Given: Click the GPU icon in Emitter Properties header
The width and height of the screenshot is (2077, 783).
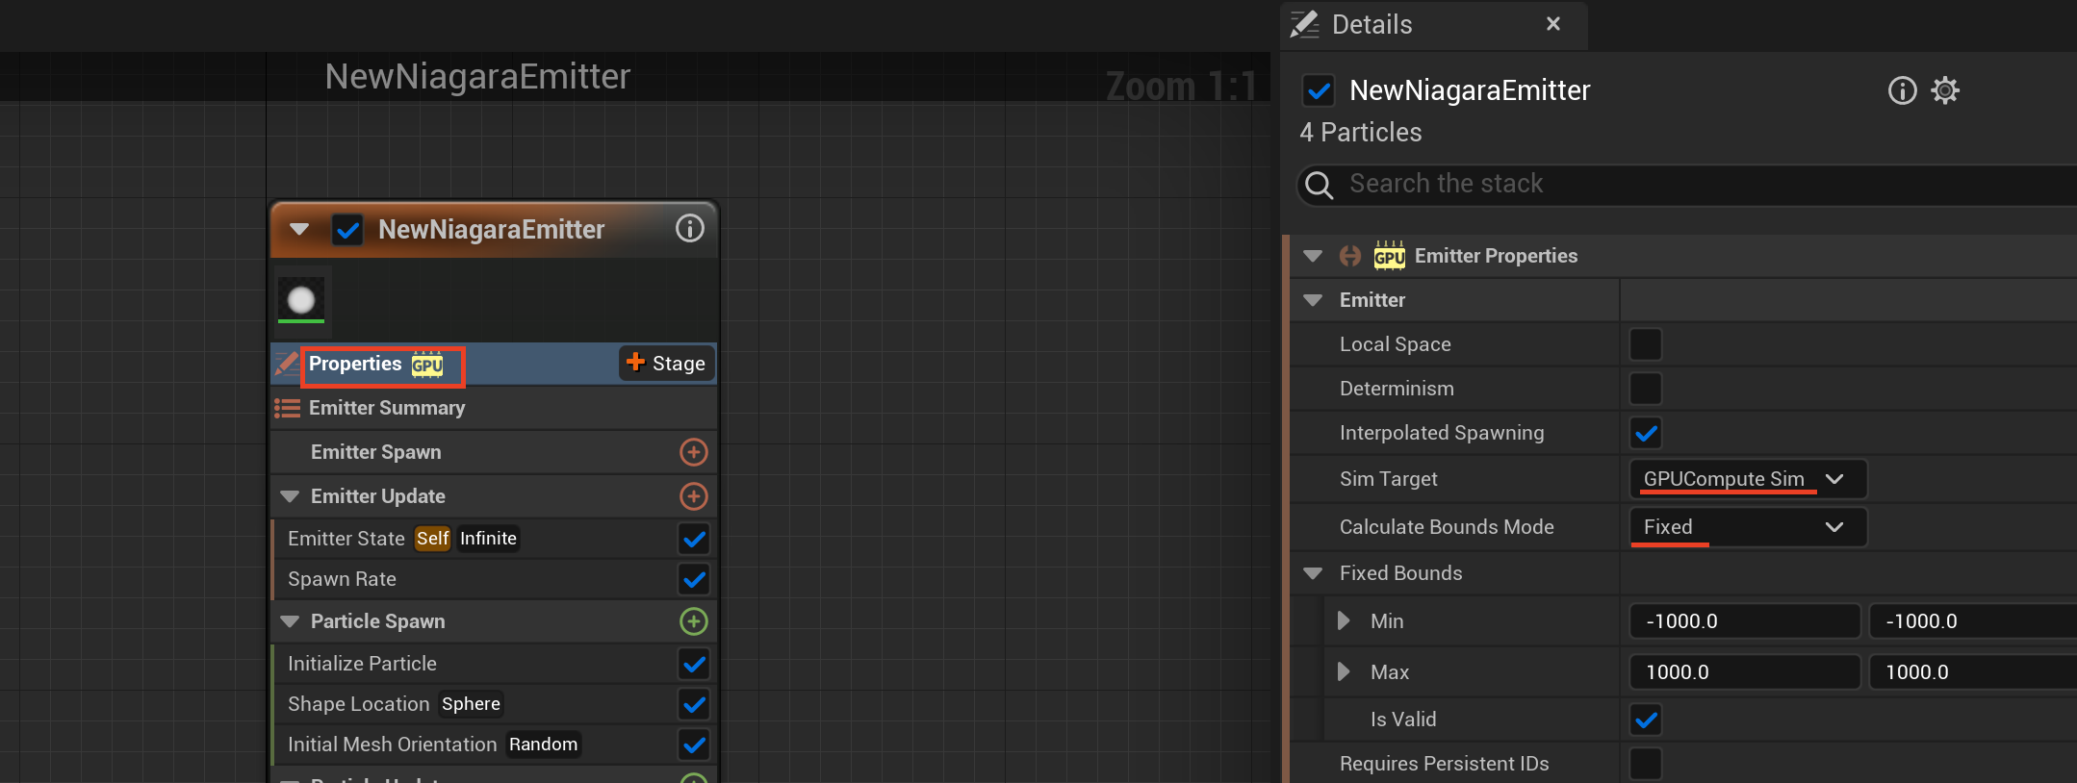Looking at the screenshot, I should [x=1389, y=255].
